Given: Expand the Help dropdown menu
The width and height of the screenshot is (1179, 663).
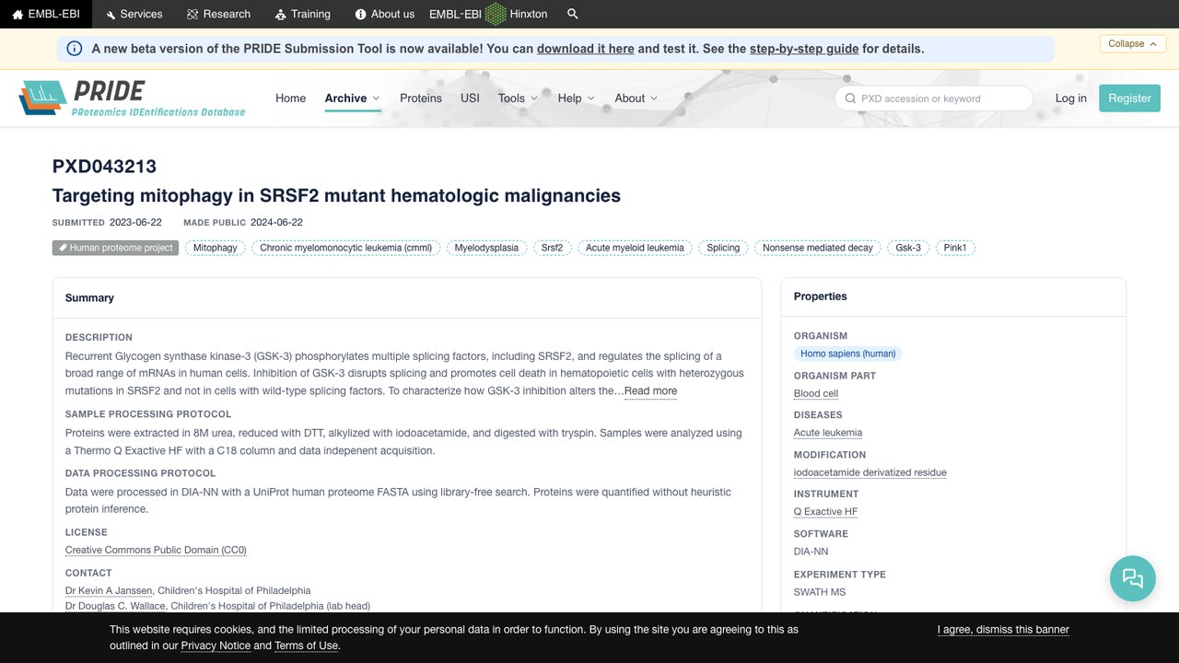Looking at the screenshot, I should [576, 99].
